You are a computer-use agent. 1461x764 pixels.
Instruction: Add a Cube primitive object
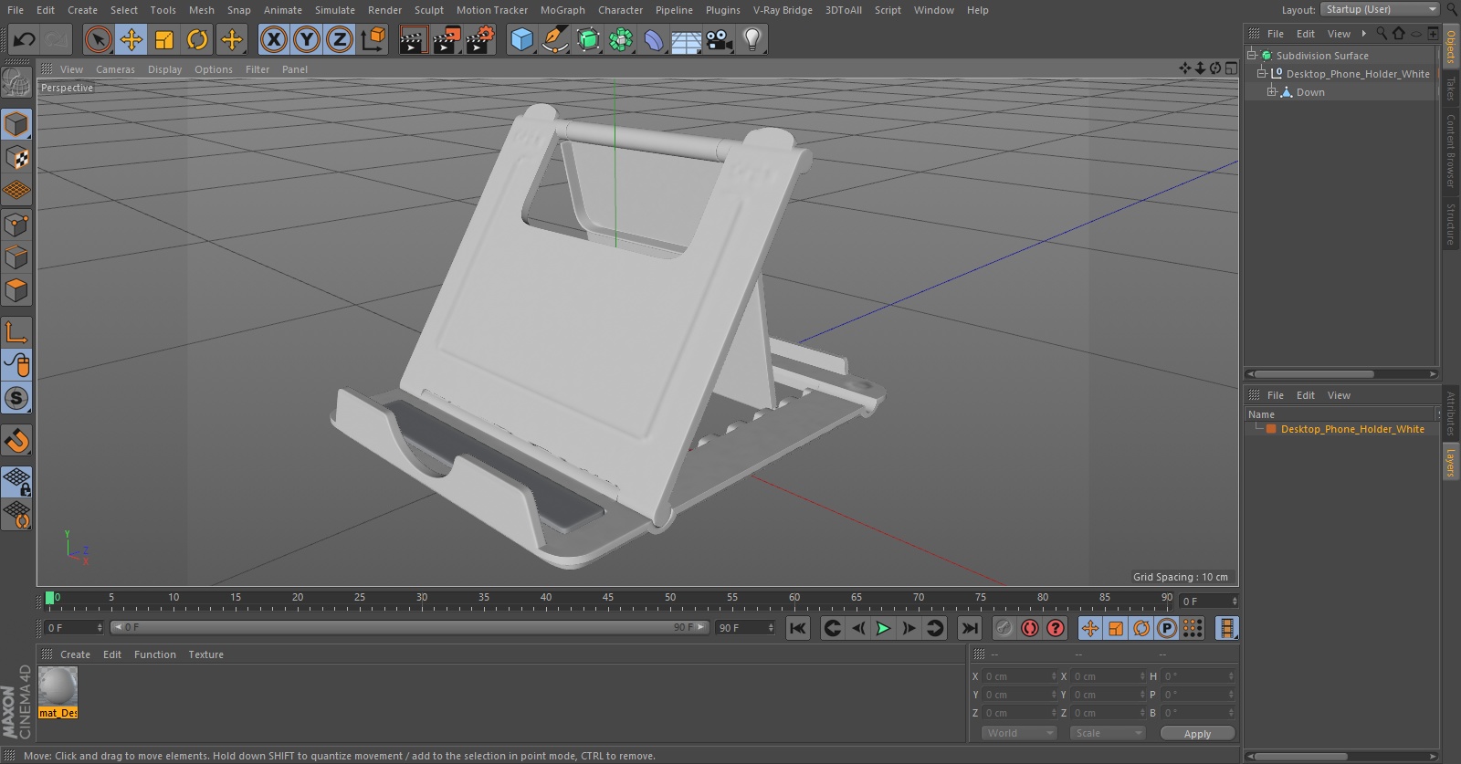pos(521,39)
